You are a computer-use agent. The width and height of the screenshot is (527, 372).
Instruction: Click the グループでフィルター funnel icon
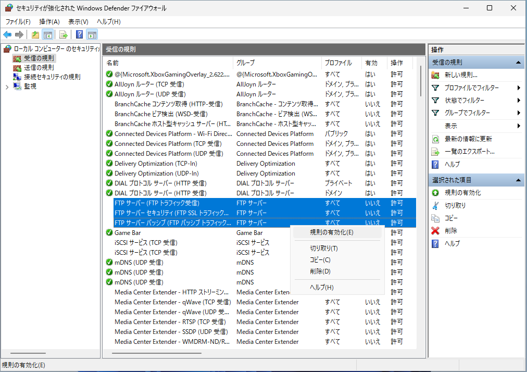[x=435, y=113]
